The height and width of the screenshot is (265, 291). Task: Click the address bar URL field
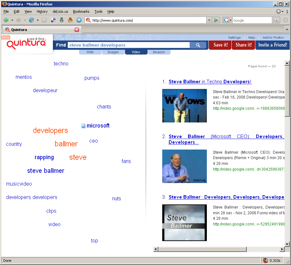point(149,20)
